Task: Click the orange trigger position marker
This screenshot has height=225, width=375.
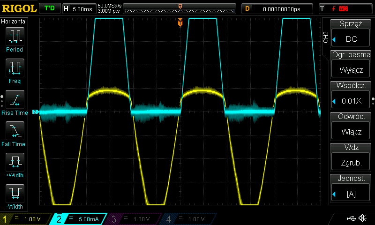Action: (x=180, y=22)
